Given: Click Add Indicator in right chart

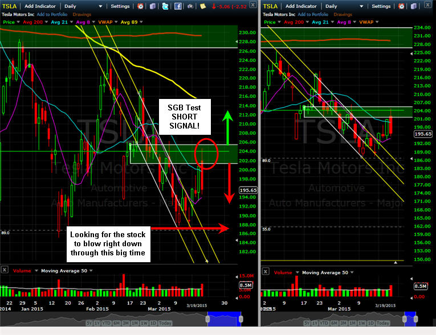Looking at the screenshot, I should click(x=301, y=6).
